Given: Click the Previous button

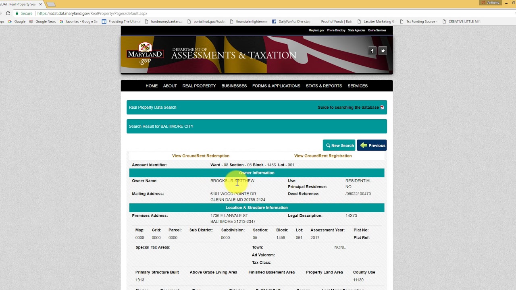Looking at the screenshot, I should click(372, 145).
